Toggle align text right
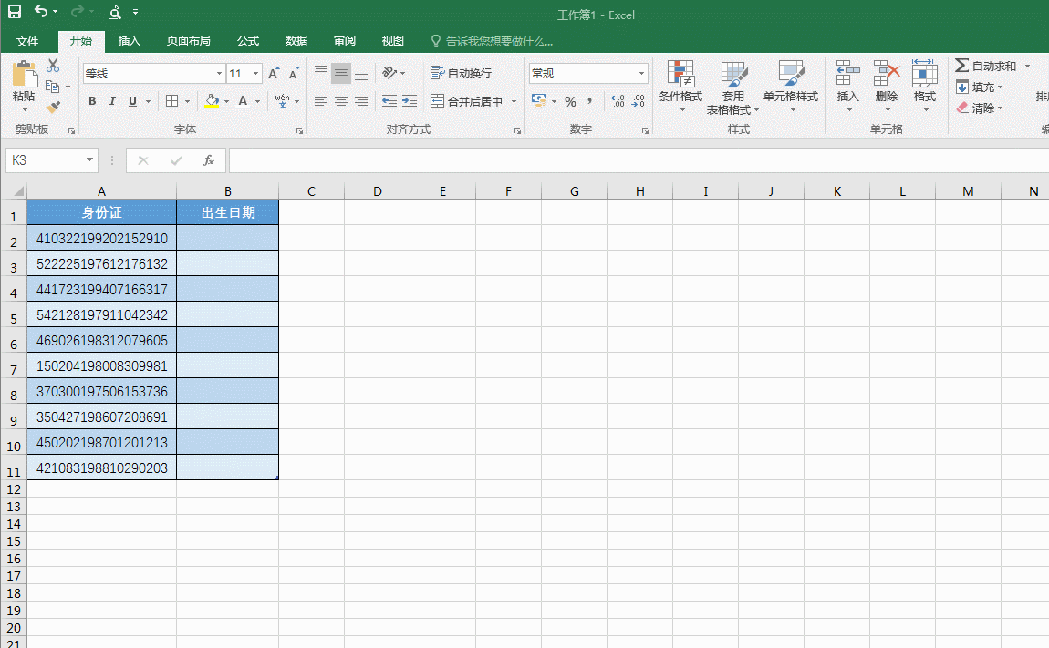The height and width of the screenshot is (648, 1049). 361,101
